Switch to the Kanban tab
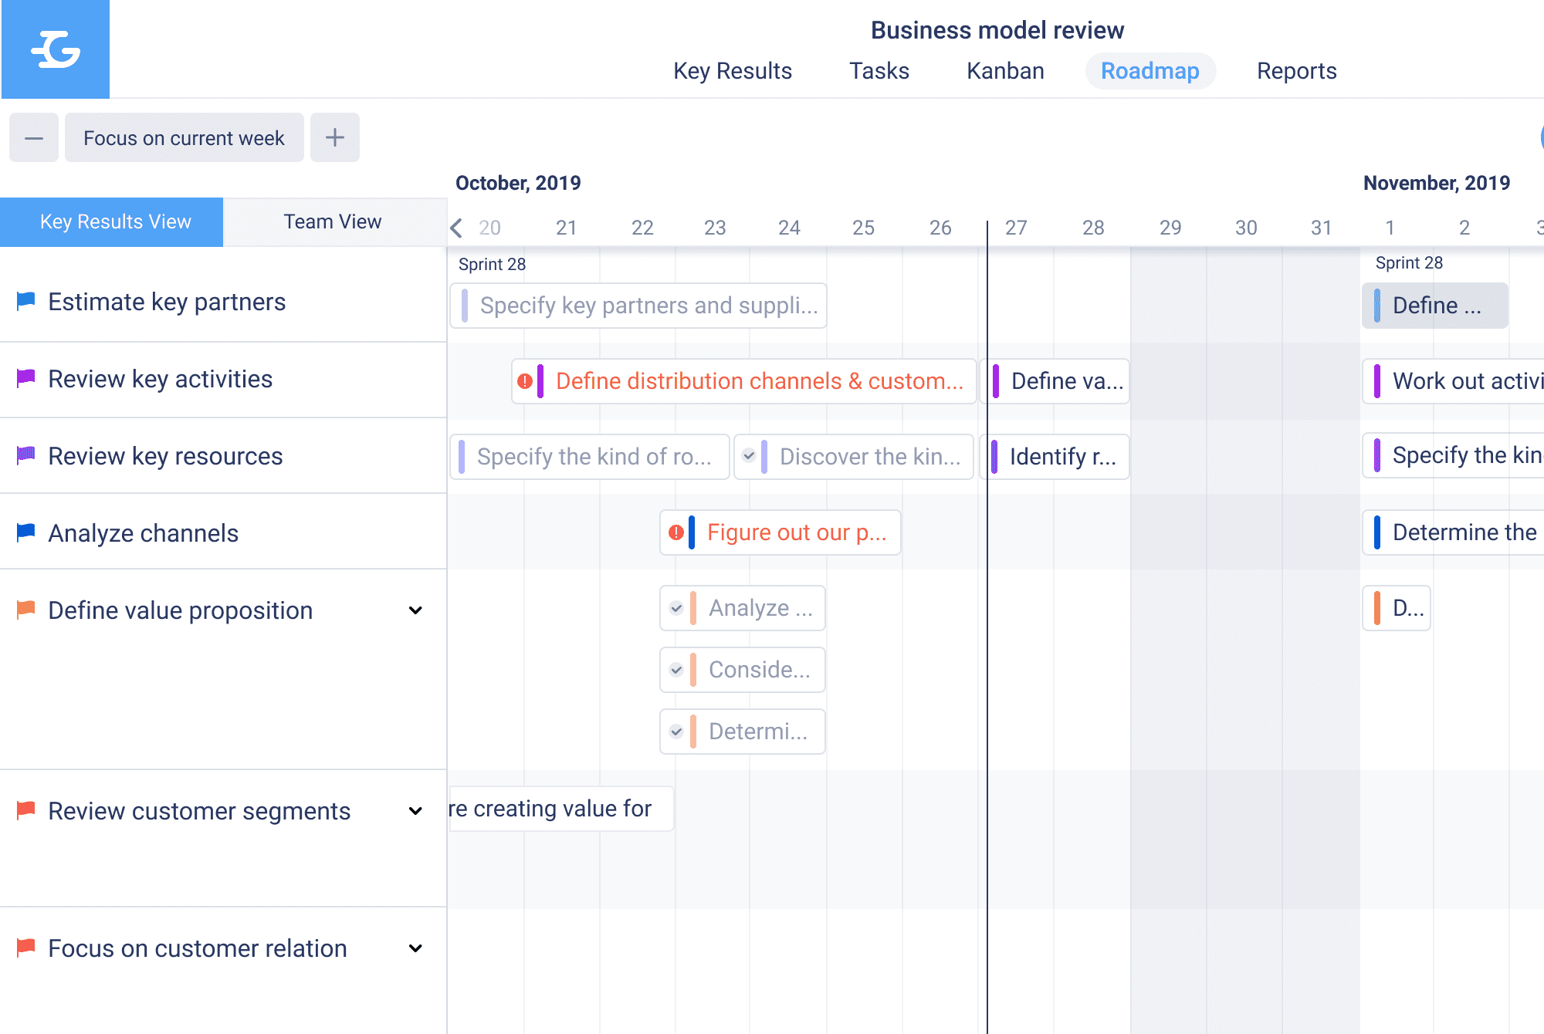 pos(1004,71)
